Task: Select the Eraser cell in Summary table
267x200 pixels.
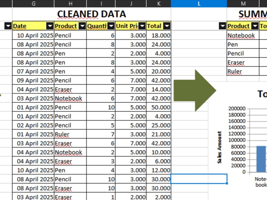Action: click(243, 62)
